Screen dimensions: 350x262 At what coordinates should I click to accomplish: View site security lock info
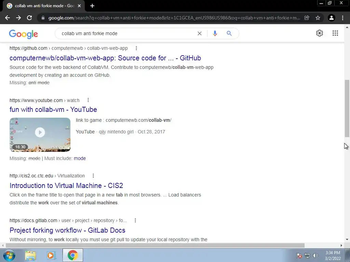[43, 18]
